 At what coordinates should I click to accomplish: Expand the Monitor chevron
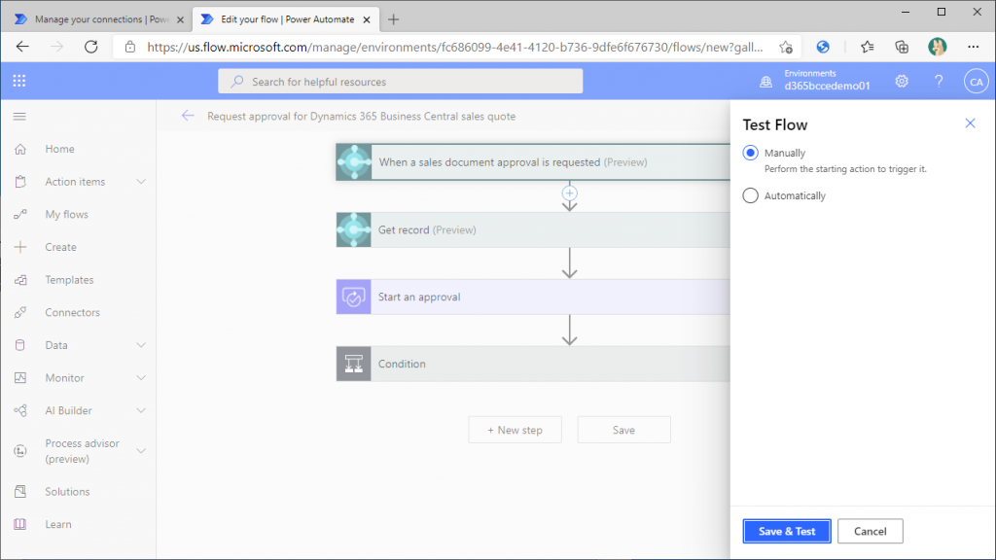[141, 378]
